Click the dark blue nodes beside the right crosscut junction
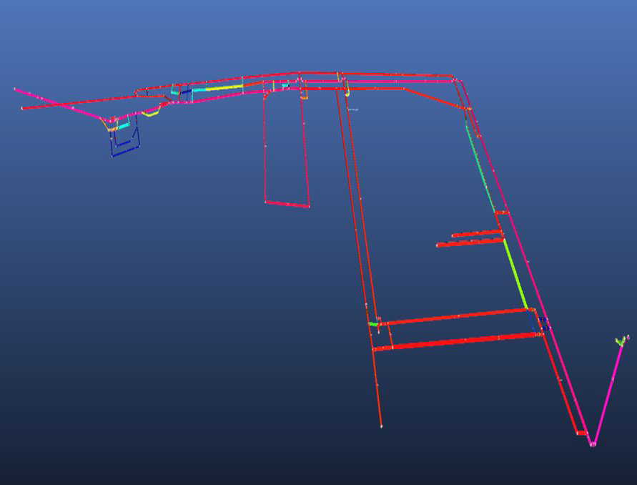This screenshot has width=637, height=485. [544, 323]
